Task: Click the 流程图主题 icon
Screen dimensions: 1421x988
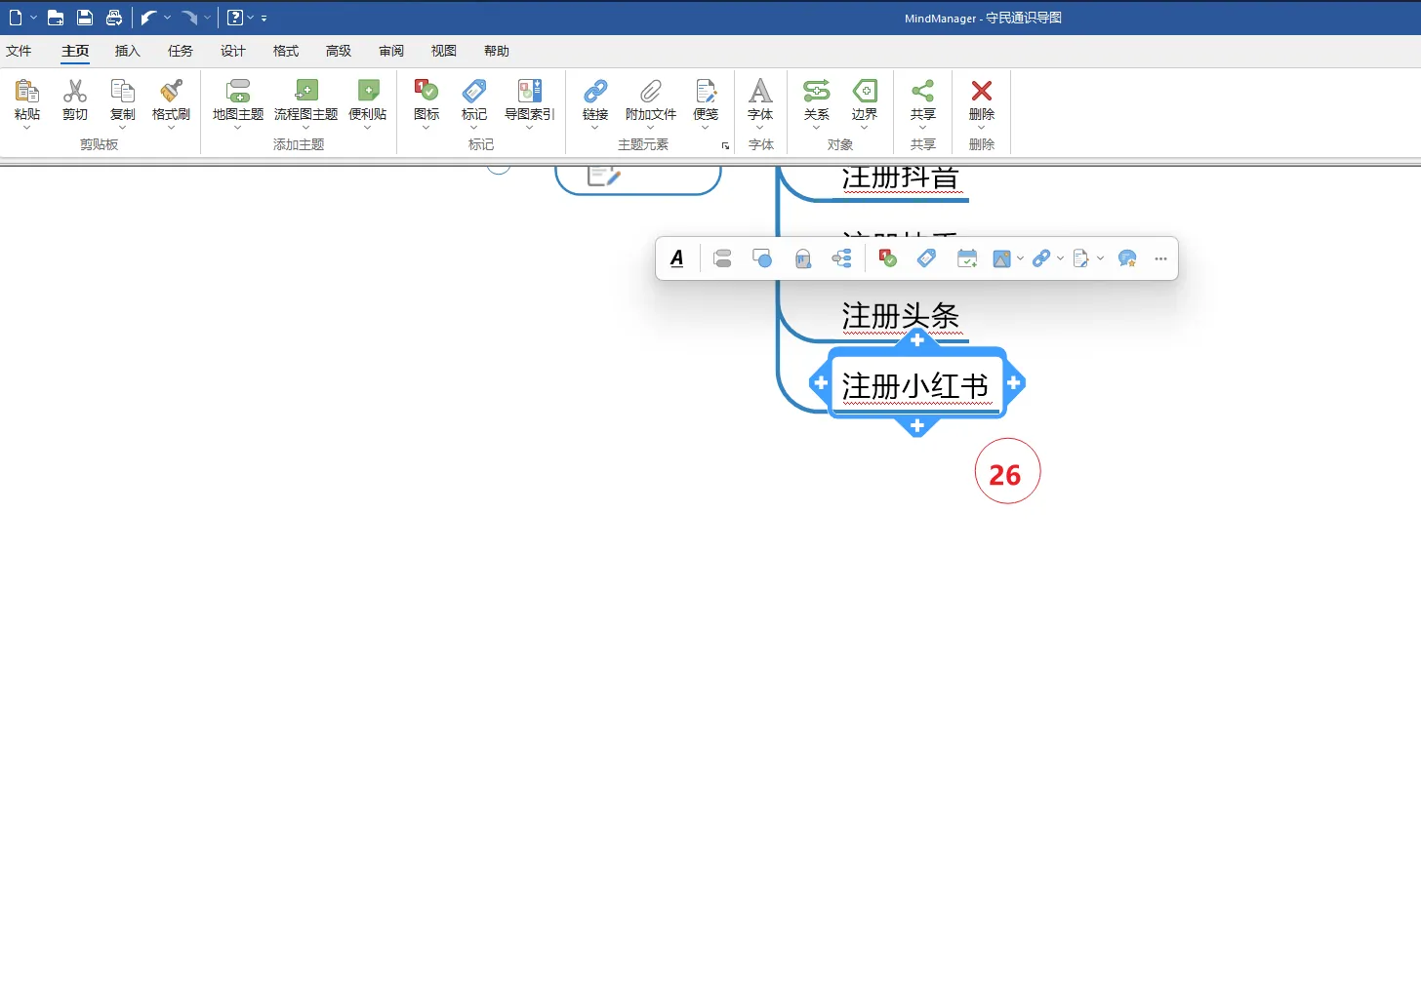Action: coord(306,92)
